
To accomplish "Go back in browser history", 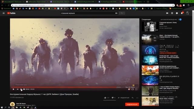I will 2,5.
